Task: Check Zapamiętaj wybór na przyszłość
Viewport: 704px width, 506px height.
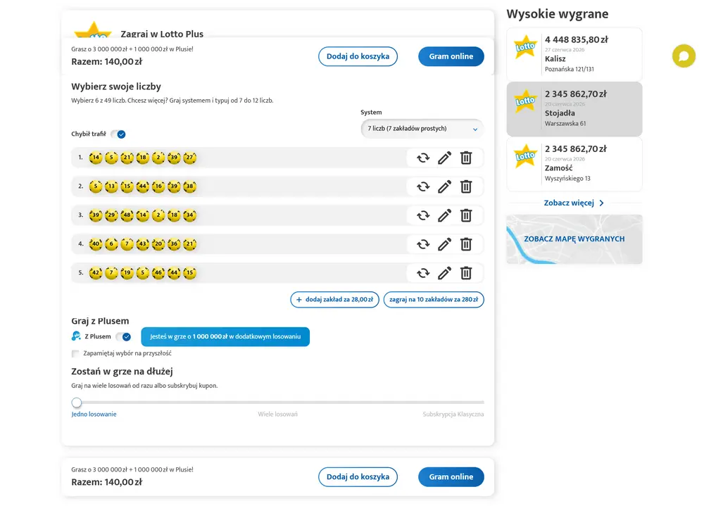Action: [75, 353]
